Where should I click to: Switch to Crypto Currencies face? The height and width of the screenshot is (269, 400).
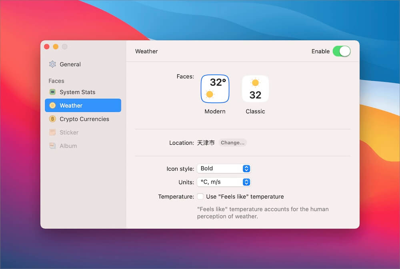pyautogui.click(x=84, y=119)
